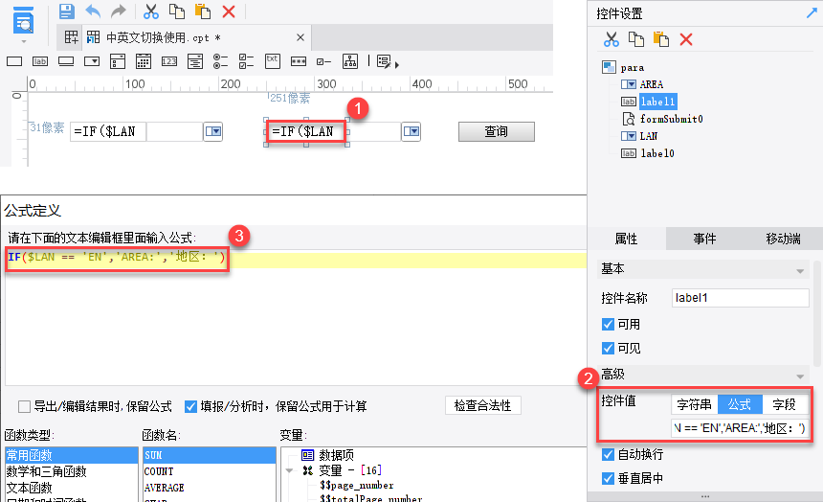Open the preset query widget icon

(x=384, y=61)
